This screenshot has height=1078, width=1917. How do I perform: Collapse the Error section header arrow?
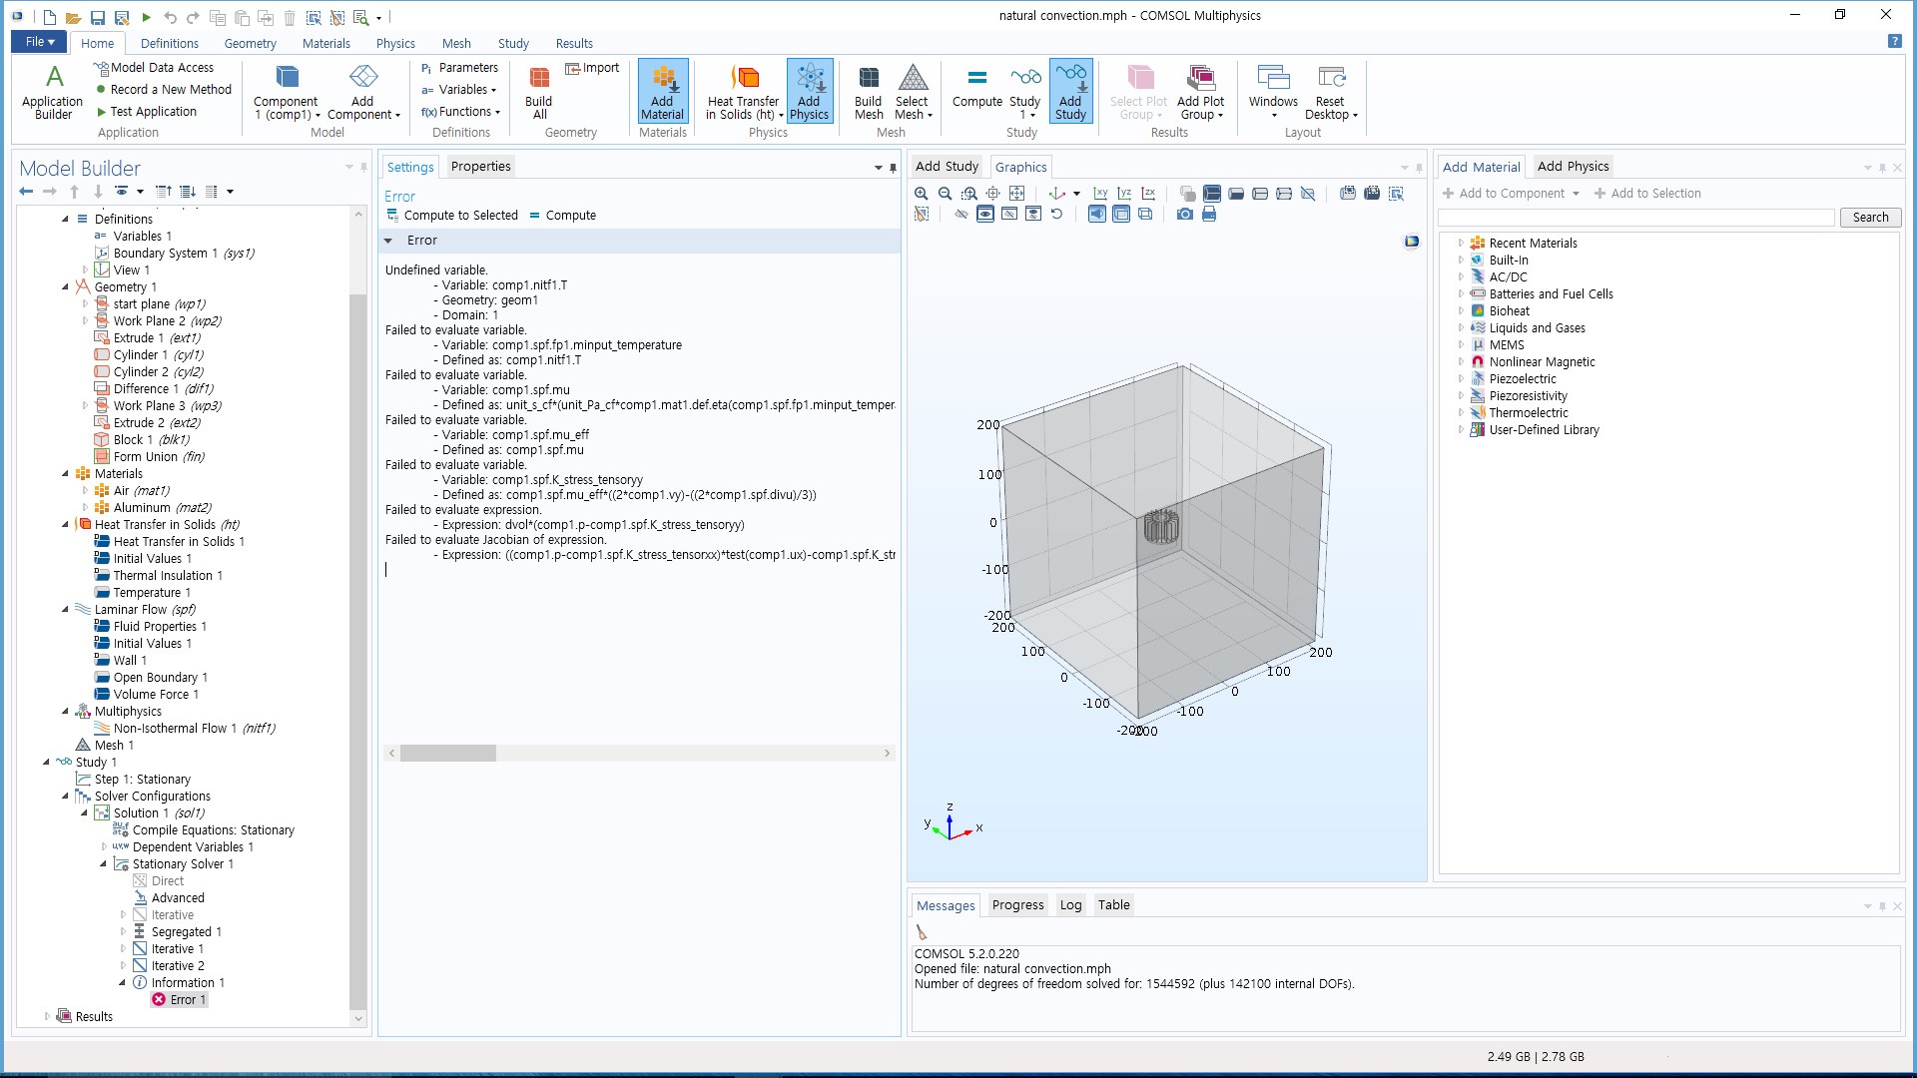(x=388, y=241)
